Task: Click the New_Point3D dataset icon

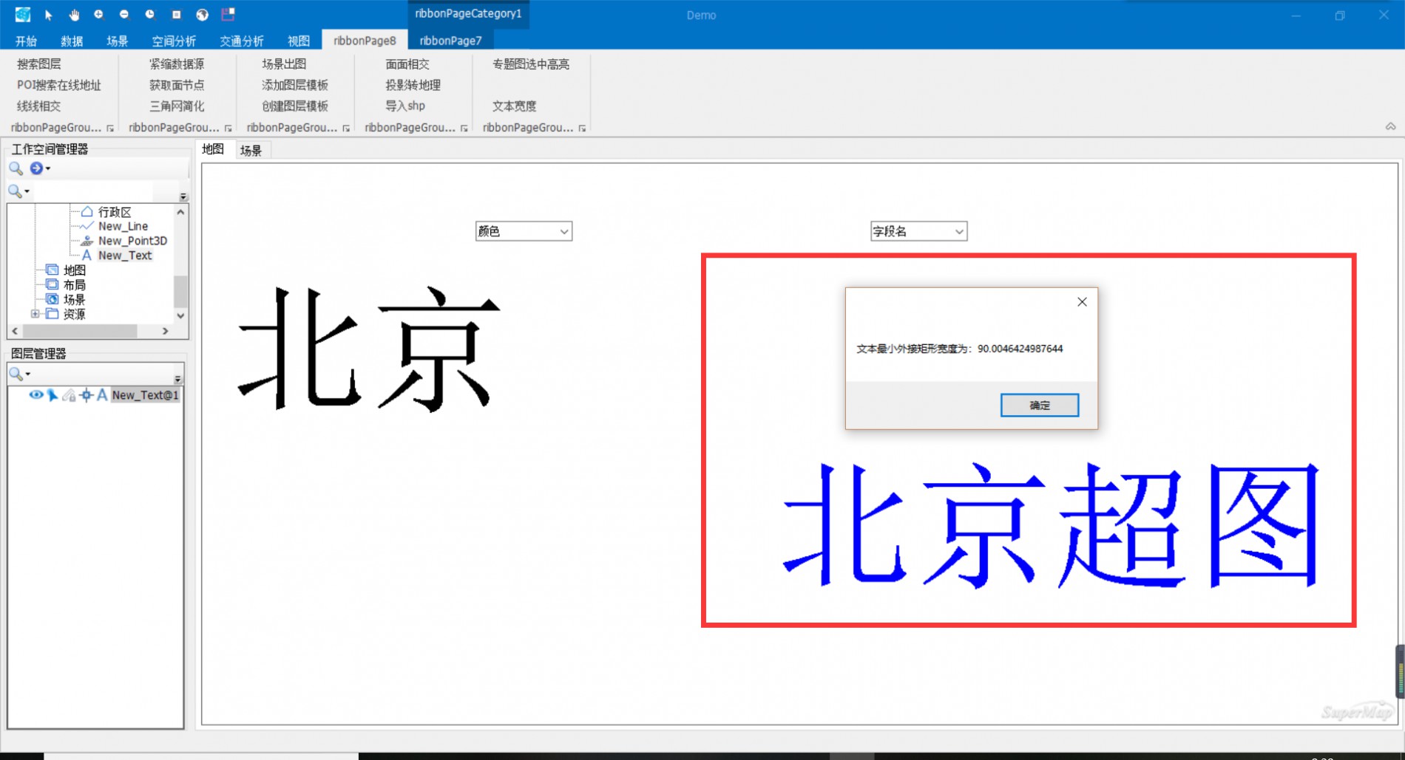Action: pos(87,241)
